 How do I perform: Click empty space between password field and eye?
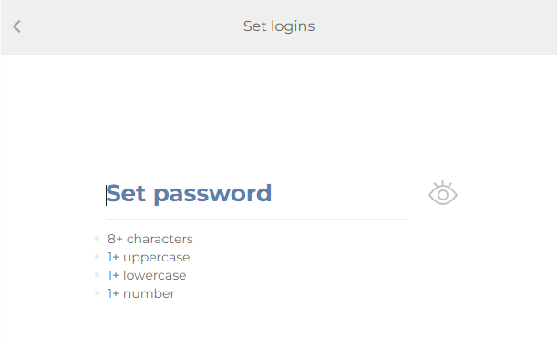(417, 194)
